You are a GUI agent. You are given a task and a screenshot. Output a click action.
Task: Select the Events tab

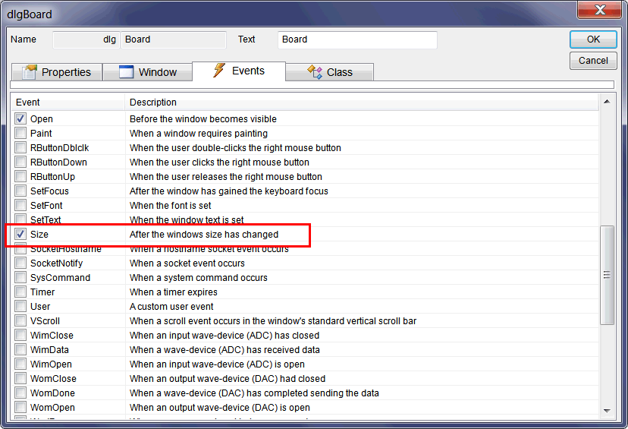coord(239,71)
